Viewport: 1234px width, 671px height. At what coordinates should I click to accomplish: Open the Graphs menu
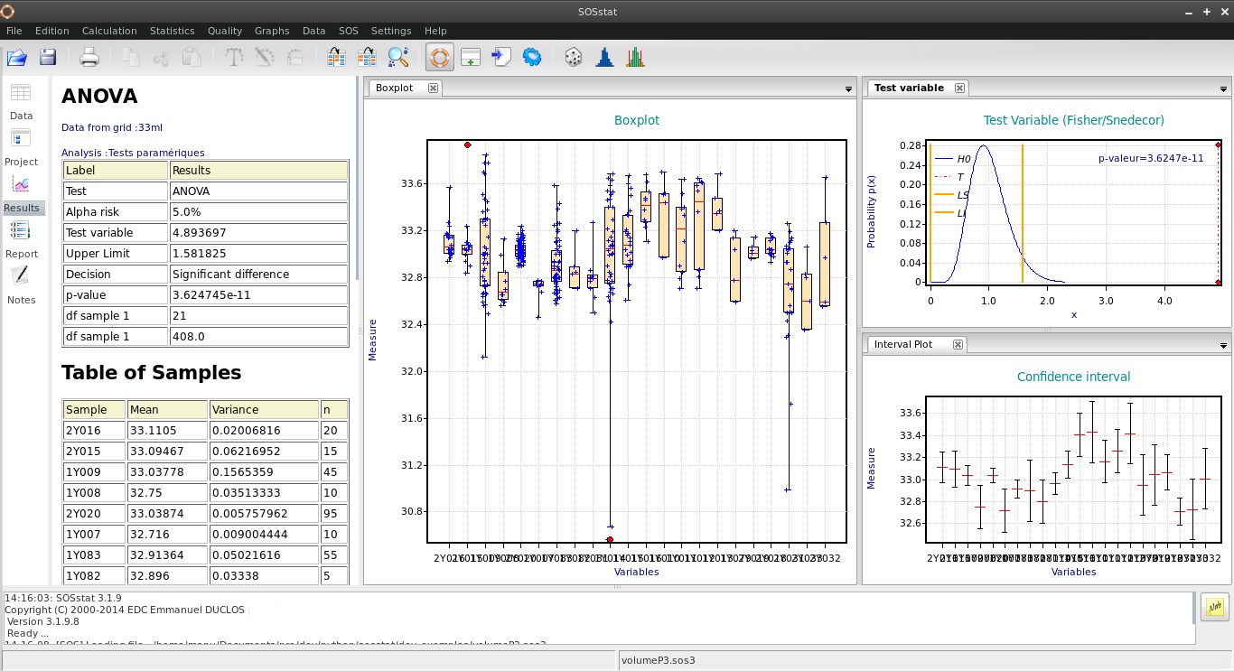[x=272, y=31]
